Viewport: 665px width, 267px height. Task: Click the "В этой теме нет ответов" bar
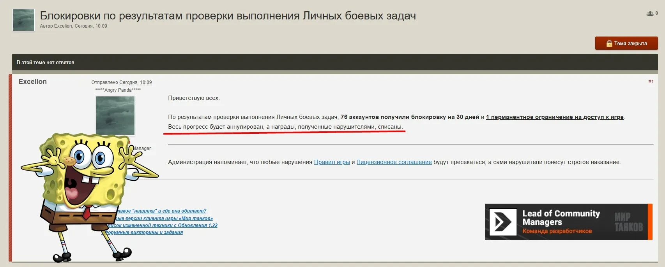(x=45, y=62)
